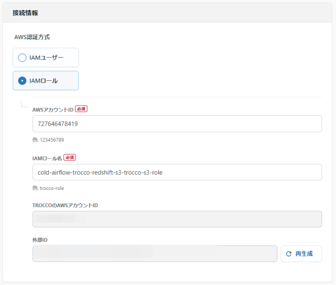
Task: Click the TROCCOのAWSアカウントID label
Action: [65, 205]
